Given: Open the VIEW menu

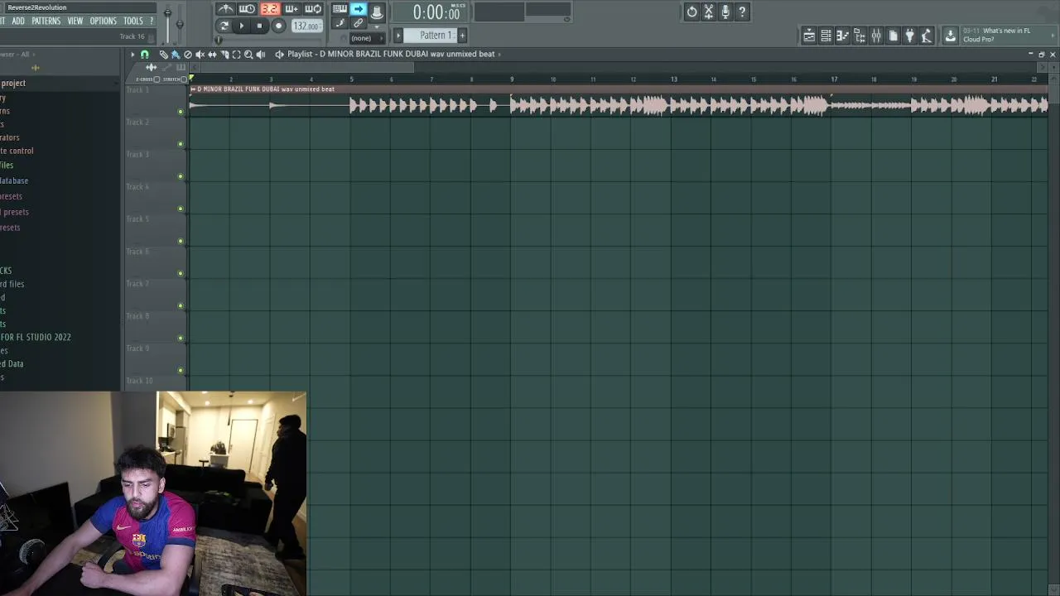Looking at the screenshot, I should click(x=75, y=21).
